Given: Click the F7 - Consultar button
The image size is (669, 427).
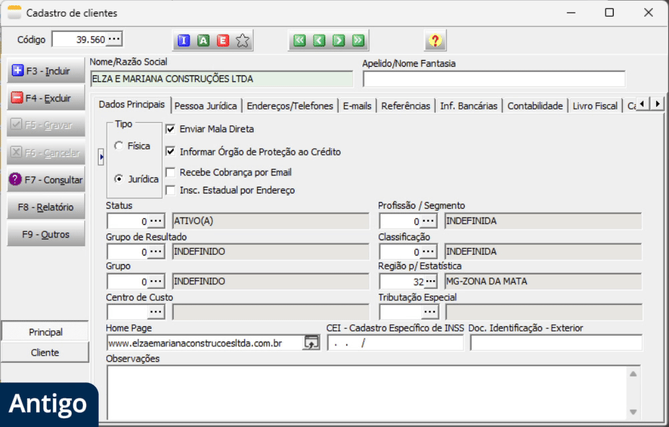Looking at the screenshot, I should (x=46, y=180).
